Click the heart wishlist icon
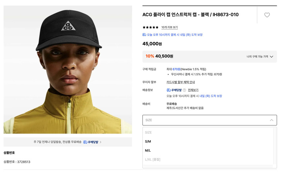The width and height of the screenshot is (281, 174). (267, 15)
